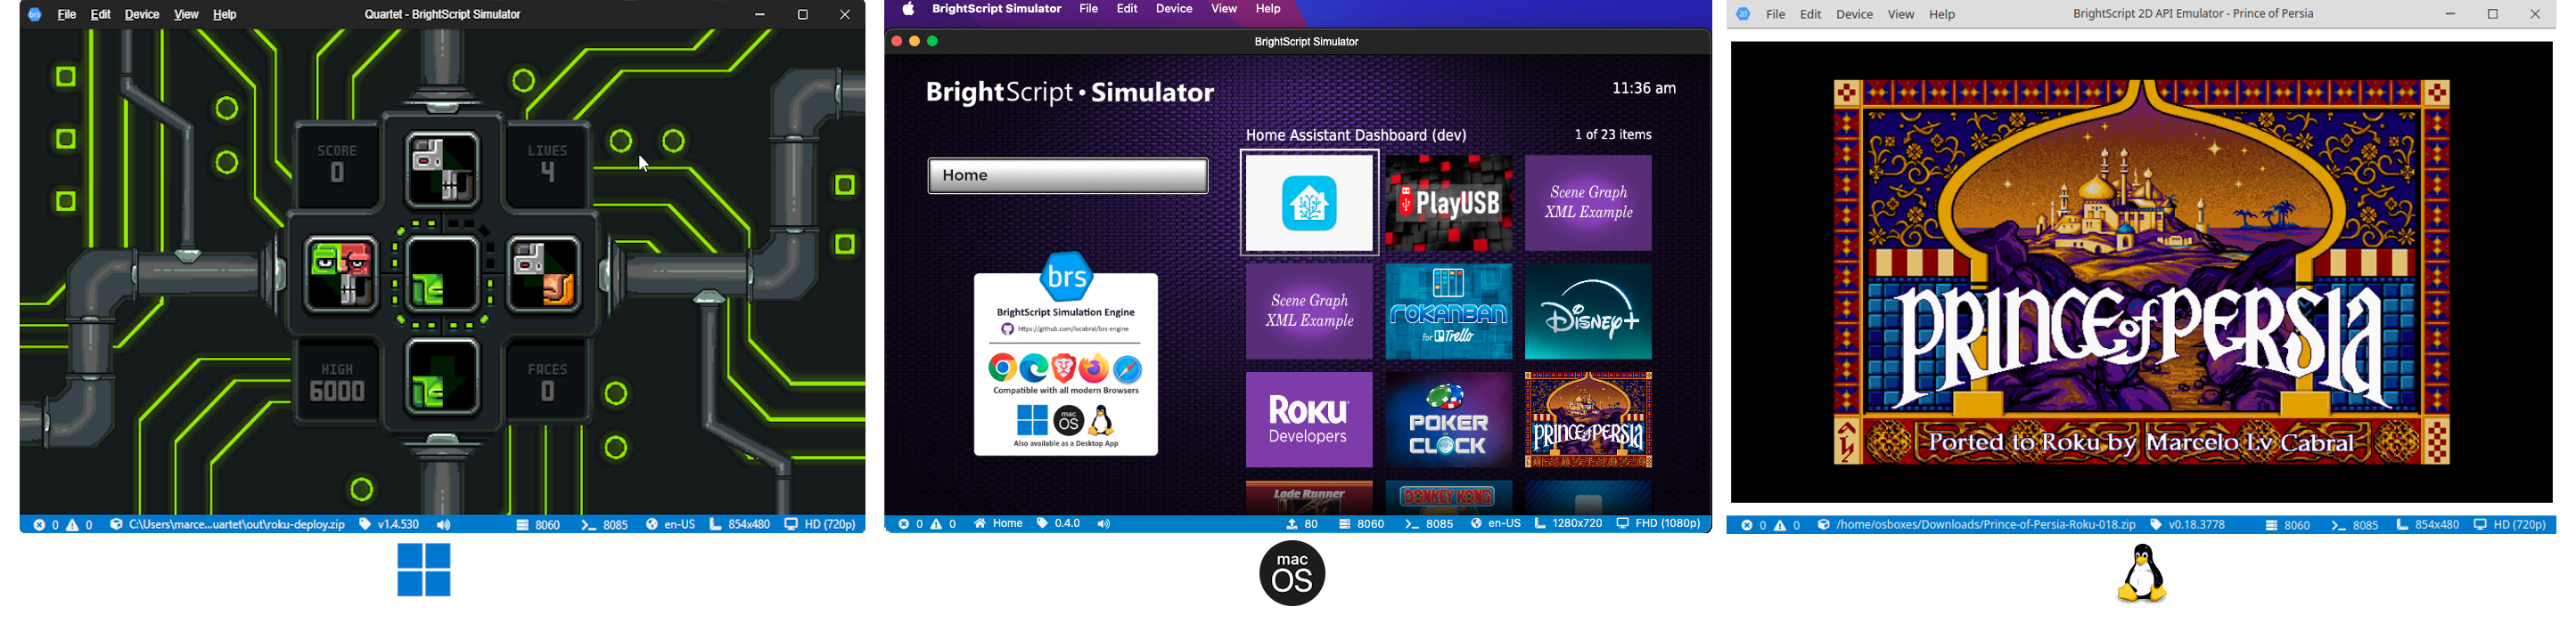Click the errors icon in Prince of Persia status bar
This screenshot has height=623, width=2576.
pos(1747,526)
